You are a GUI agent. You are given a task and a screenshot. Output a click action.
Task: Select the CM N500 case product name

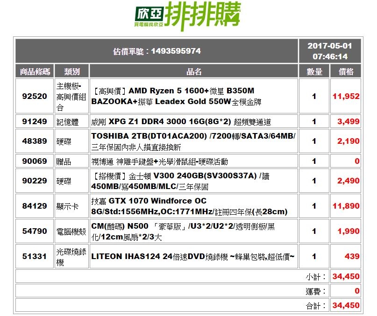pyautogui.click(x=183, y=232)
